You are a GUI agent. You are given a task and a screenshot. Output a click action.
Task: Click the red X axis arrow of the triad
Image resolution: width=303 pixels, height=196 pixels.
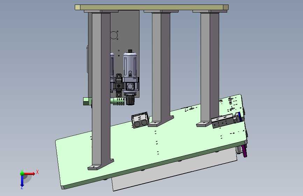(29, 174)
